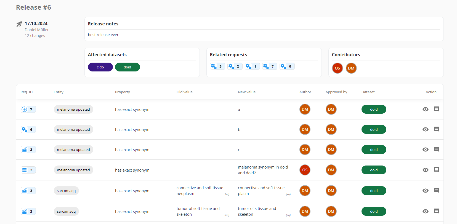The image size is (457, 224).
Task: Click the Entity column header
Action: tap(59, 92)
